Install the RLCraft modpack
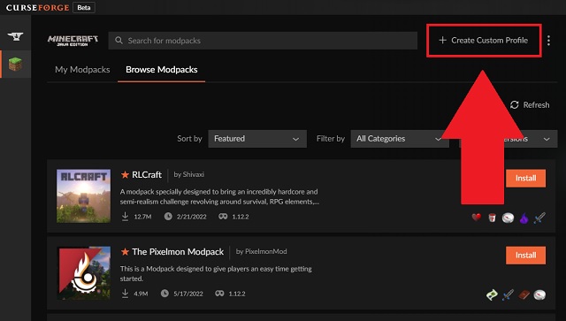The width and height of the screenshot is (566, 321). [525, 178]
